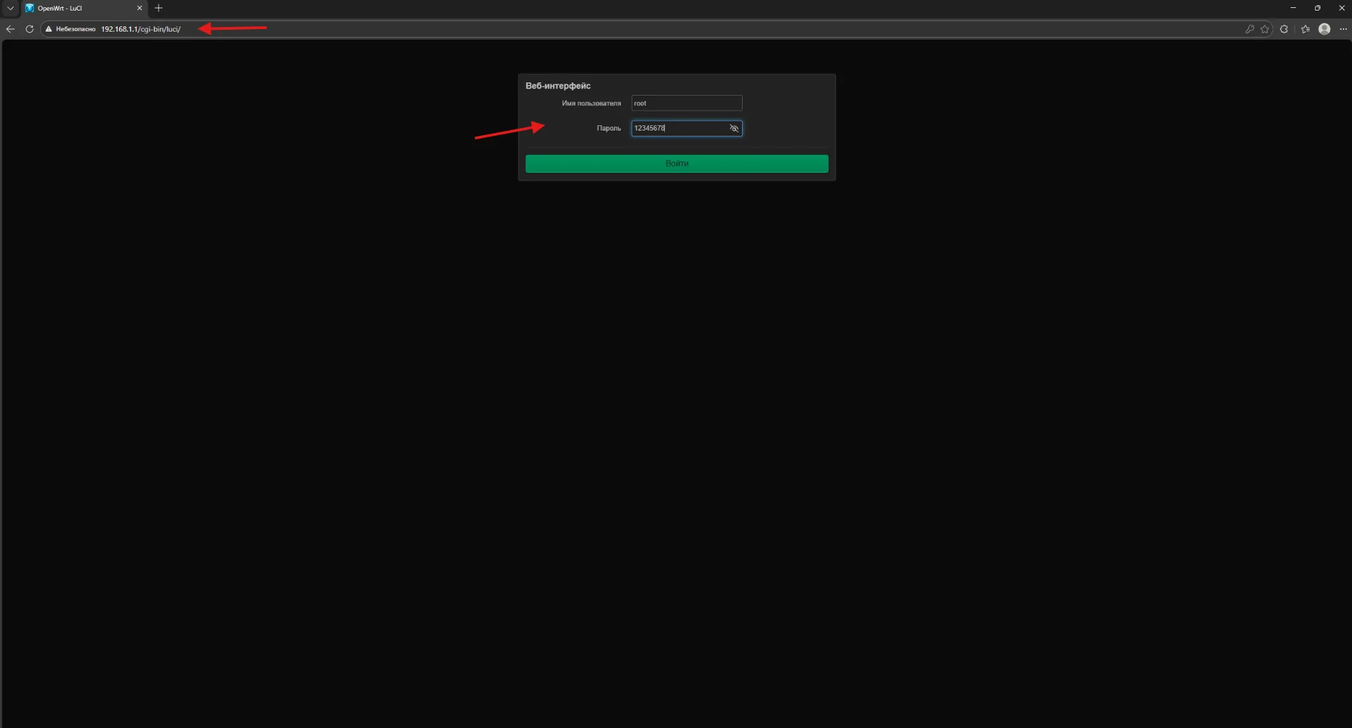Click the browser back arrow
Image resolution: width=1352 pixels, height=728 pixels.
(10, 29)
